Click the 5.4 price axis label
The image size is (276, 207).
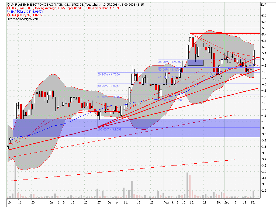[x=264, y=34]
